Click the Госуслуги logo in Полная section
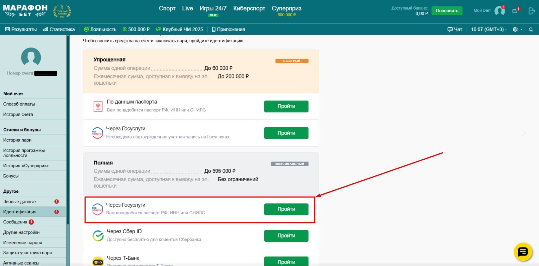539x266 pixels. point(97,209)
